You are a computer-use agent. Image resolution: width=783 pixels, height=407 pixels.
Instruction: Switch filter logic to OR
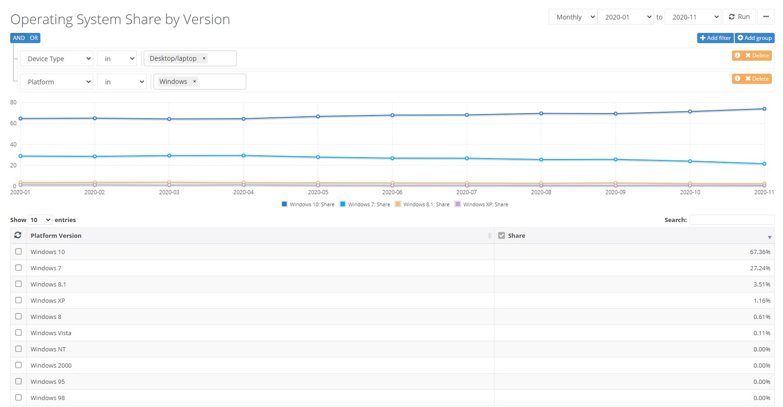[x=34, y=38]
